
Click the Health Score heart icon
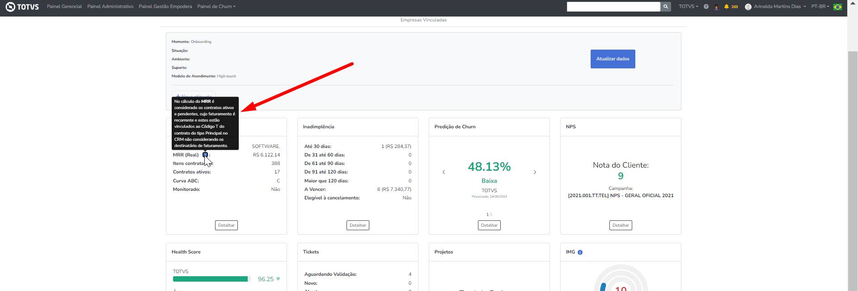coord(278,278)
